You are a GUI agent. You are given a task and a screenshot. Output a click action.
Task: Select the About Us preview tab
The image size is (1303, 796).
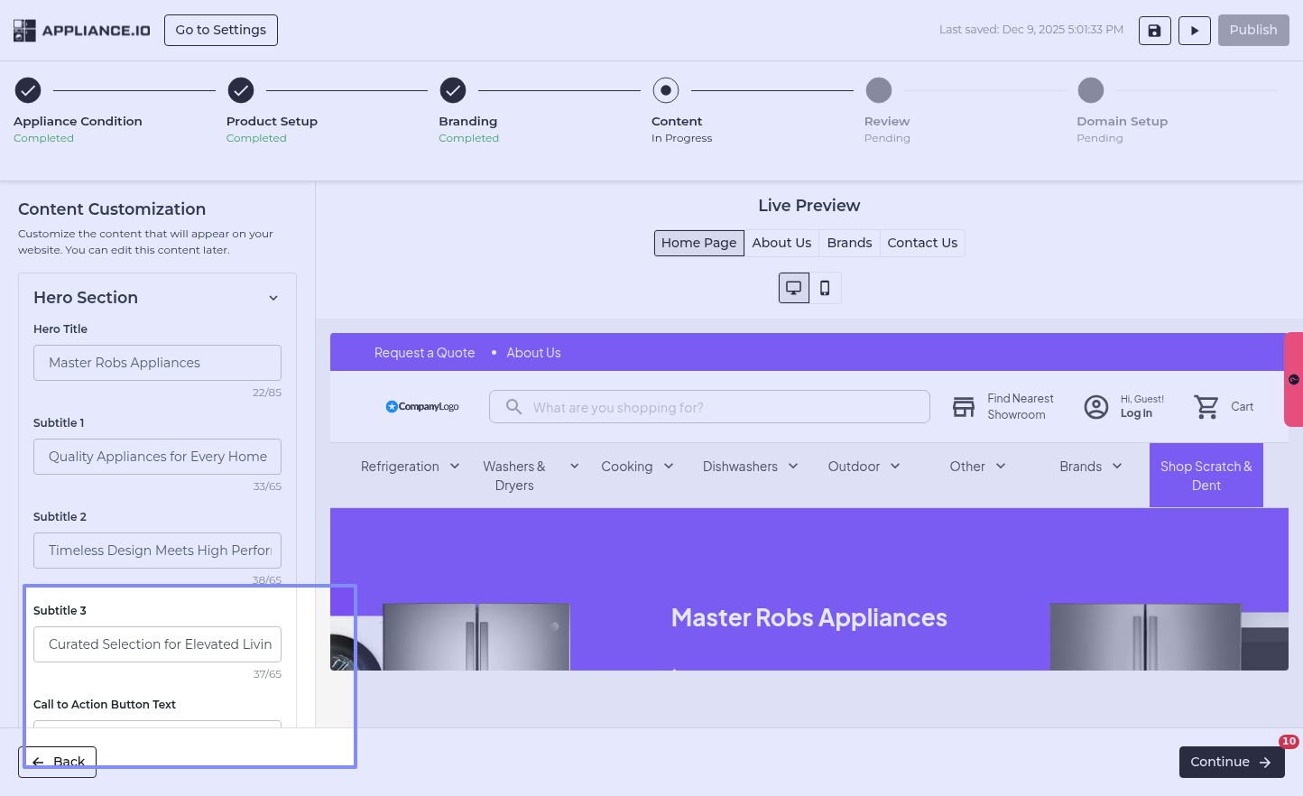coord(781,243)
